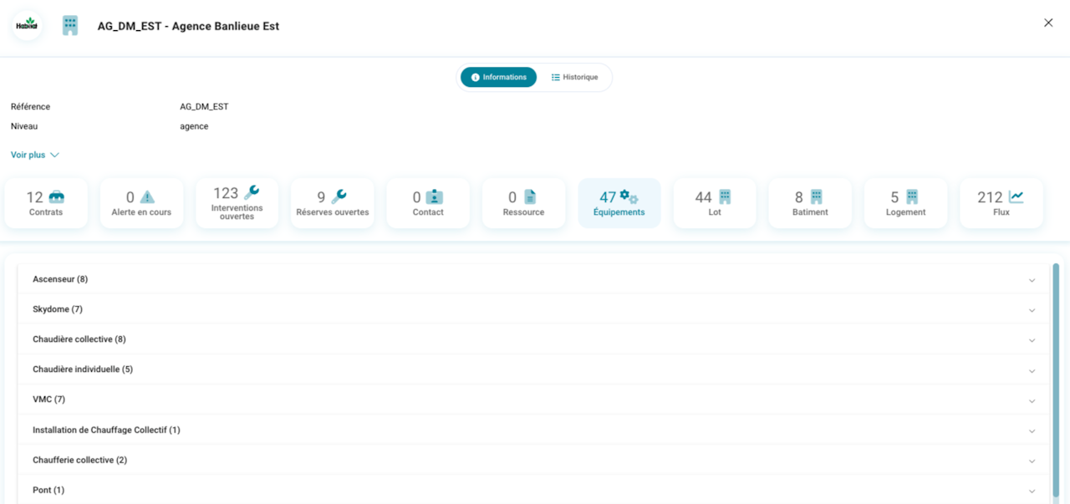
Task: Expand the VMC (7) equipment row
Action: [x=533, y=400]
